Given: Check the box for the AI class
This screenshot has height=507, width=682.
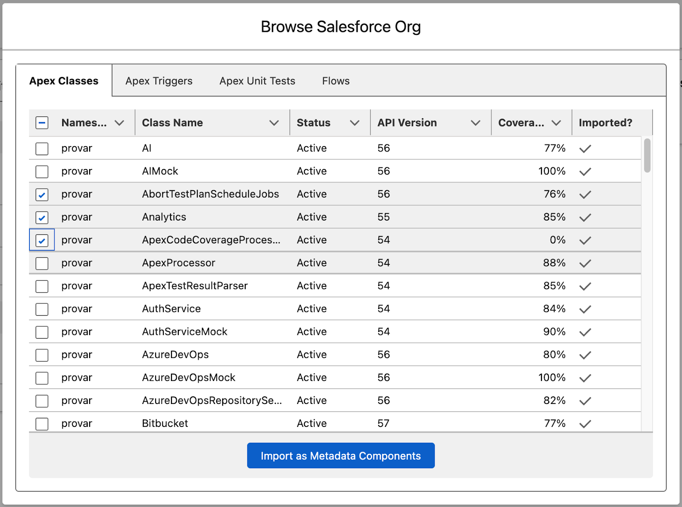Looking at the screenshot, I should click(x=42, y=149).
